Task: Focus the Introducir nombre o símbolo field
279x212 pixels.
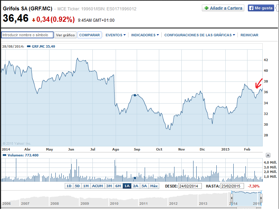Action: 27,35
